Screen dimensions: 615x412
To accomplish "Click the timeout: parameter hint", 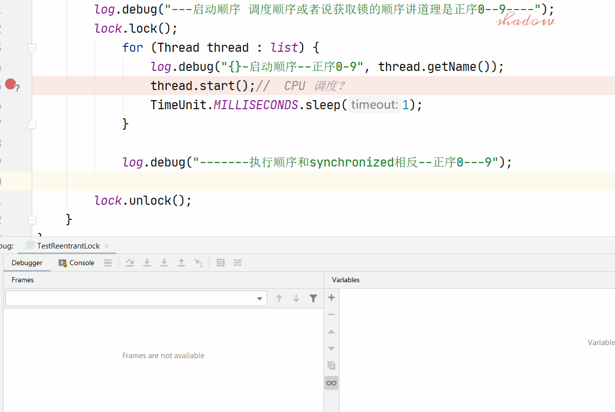I will point(375,105).
